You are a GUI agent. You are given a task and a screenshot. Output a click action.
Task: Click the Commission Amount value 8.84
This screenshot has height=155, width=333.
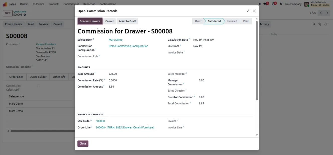(x=111, y=87)
